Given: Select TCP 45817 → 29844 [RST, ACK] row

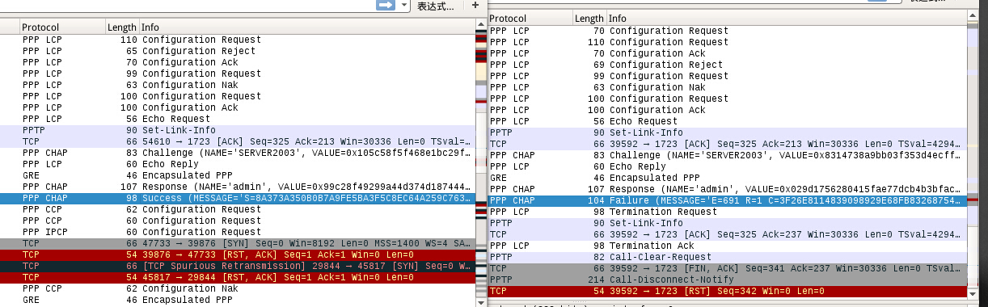Looking at the screenshot, I should pyautogui.click(x=238, y=277).
